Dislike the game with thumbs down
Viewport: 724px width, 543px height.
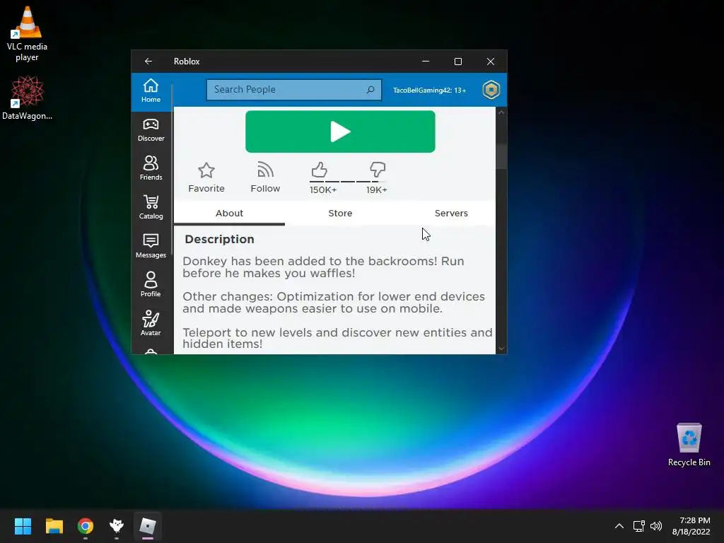[x=378, y=169]
